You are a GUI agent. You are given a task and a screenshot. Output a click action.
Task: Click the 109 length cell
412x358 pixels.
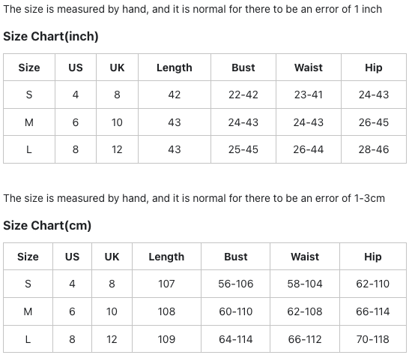pyautogui.click(x=166, y=339)
